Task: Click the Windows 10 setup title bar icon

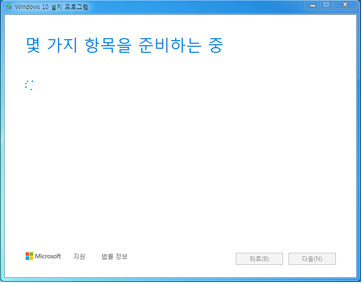Action: click(9, 6)
